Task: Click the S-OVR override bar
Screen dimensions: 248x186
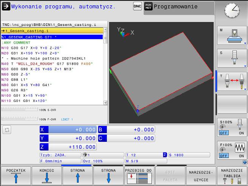Action: [20, 109]
